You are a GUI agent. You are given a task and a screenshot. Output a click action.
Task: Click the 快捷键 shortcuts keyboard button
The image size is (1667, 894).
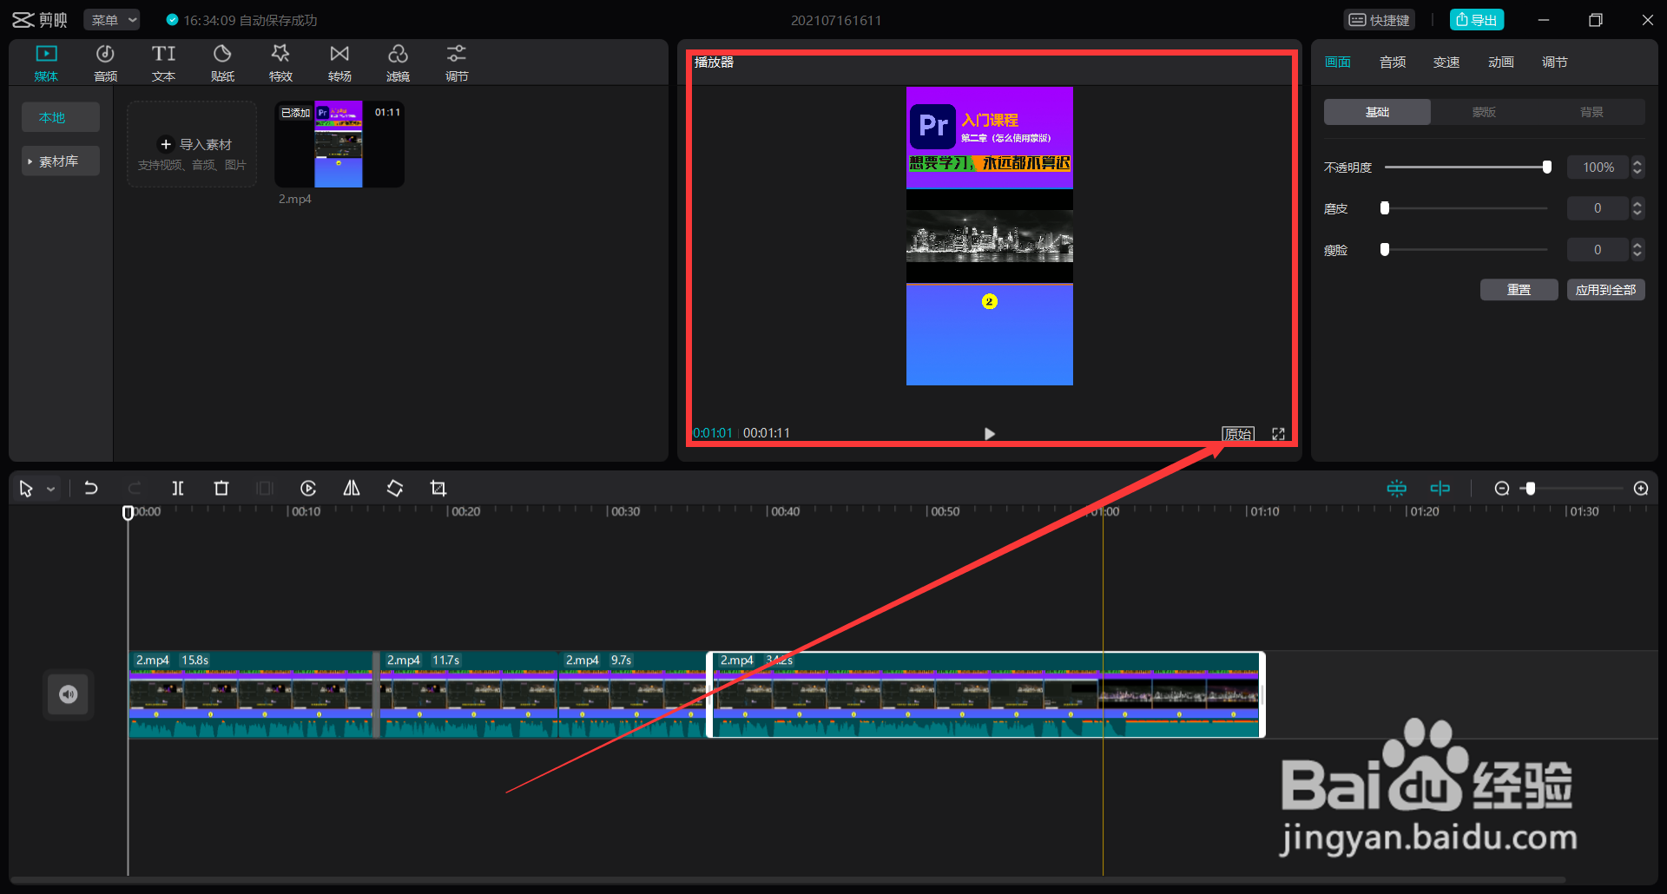pos(1380,20)
